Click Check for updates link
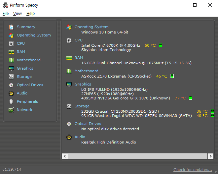Image resolution: width=218 pixels, height=174 pixels. tap(193, 170)
